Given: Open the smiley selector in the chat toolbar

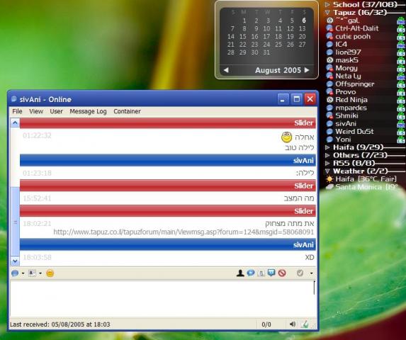Looking at the screenshot, I should pyautogui.click(x=50, y=273).
